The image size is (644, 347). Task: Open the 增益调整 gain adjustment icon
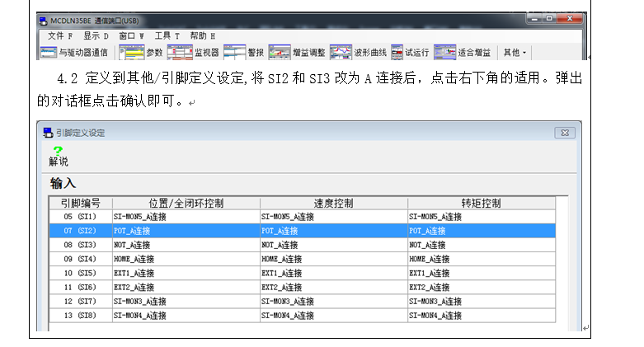point(279,53)
